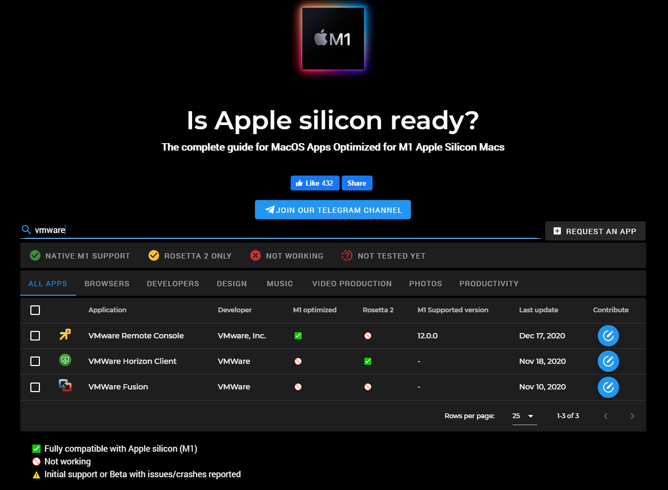Click Join Our Telegram Channel button

(333, 210)
